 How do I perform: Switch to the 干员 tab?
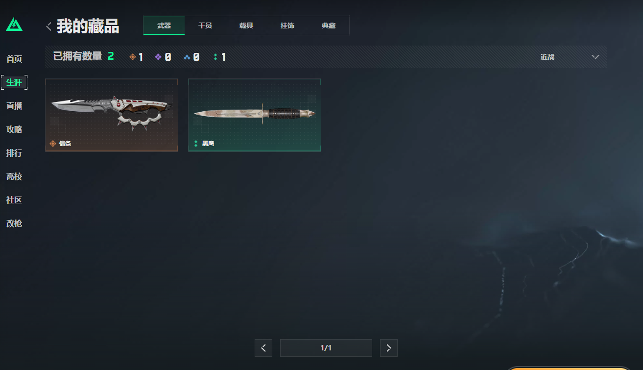(205, 25)
